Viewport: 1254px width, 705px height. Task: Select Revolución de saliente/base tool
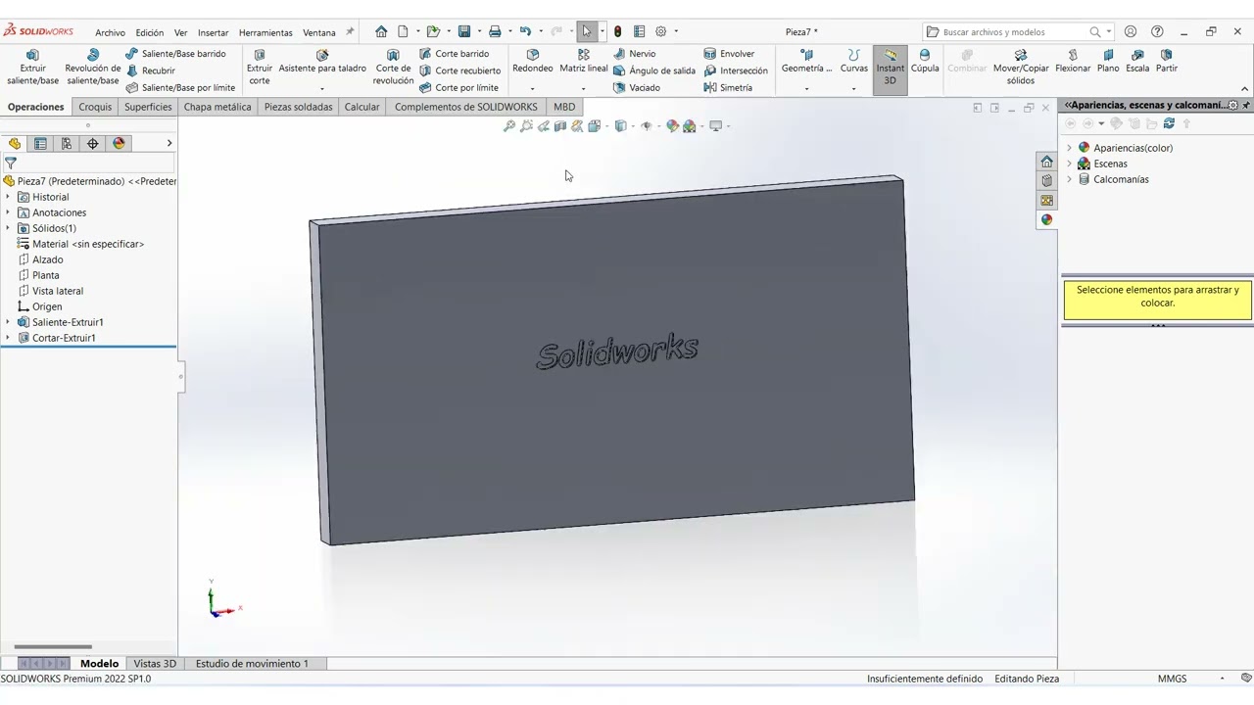pyautogui.click(x=93, y=68)
